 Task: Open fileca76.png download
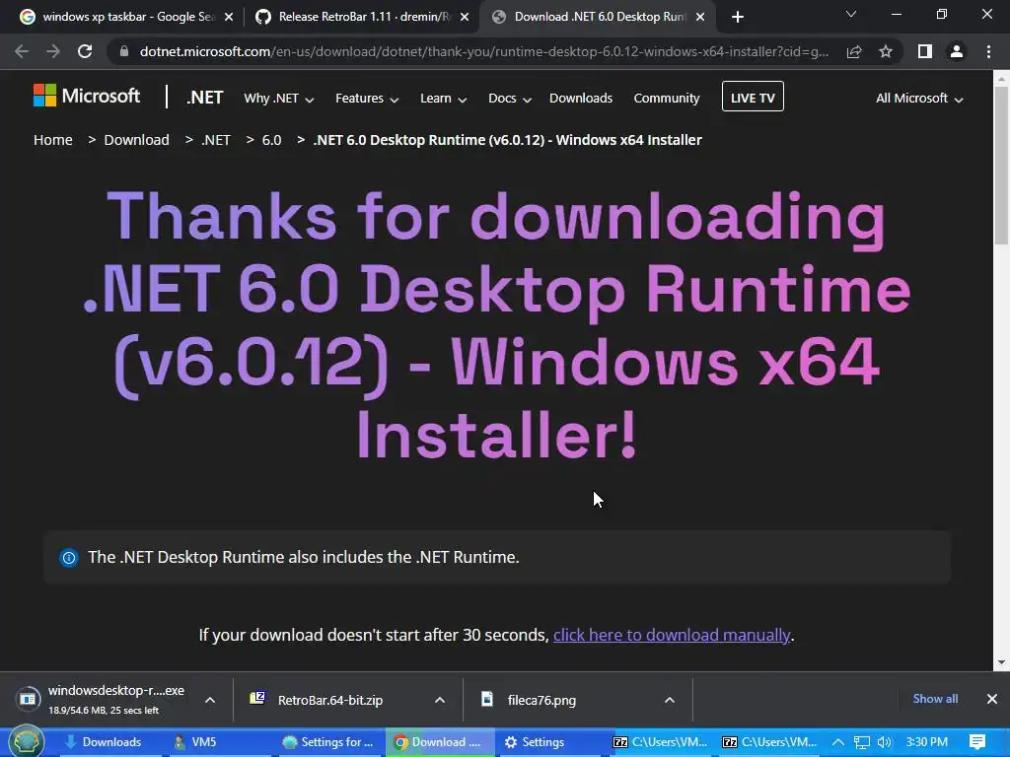541,700
